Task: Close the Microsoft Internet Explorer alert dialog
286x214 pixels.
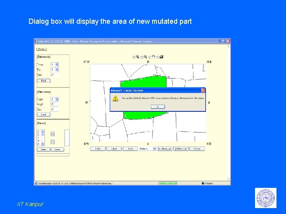Action: pos(203,90)
